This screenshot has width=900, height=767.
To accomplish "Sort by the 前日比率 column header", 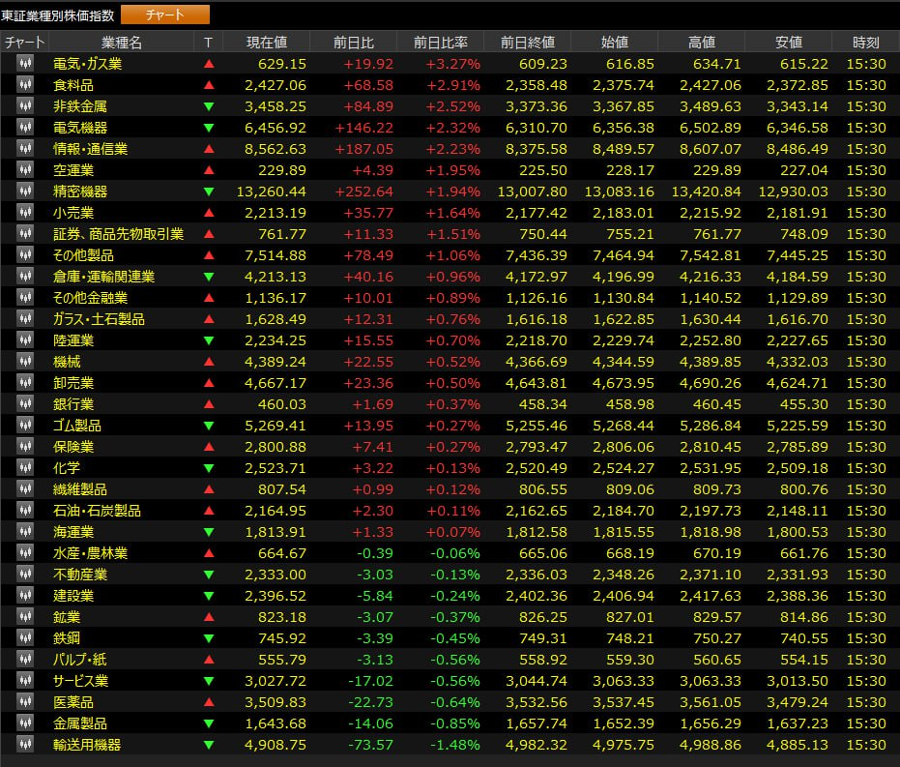I will (440, 43).
